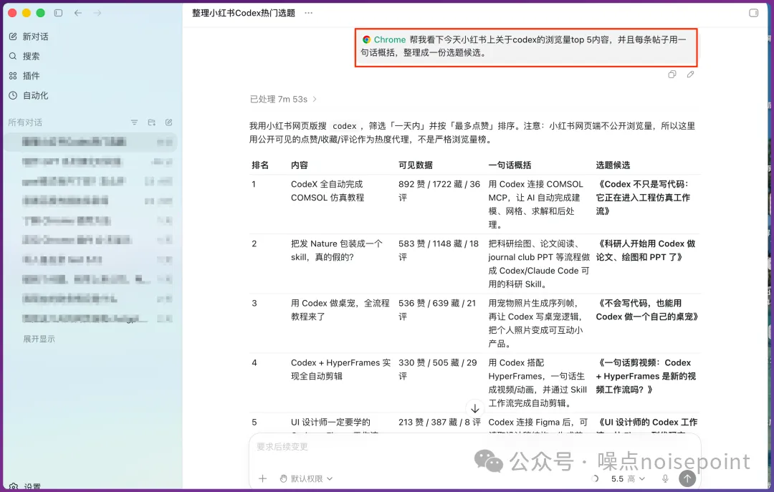Click the 一句话概括 column header
Screen dimensions: 774x492
coord(510,165)
